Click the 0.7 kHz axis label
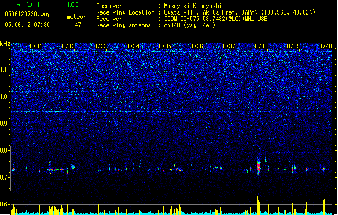Viewport: 338px width, 215px height. (4, 177)
